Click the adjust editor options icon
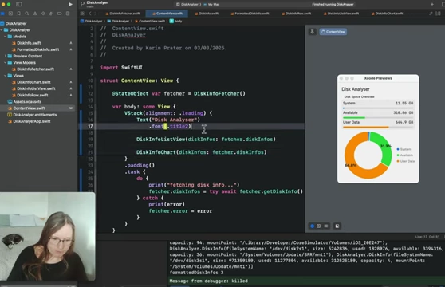445x287 pixels. point(431,14)
